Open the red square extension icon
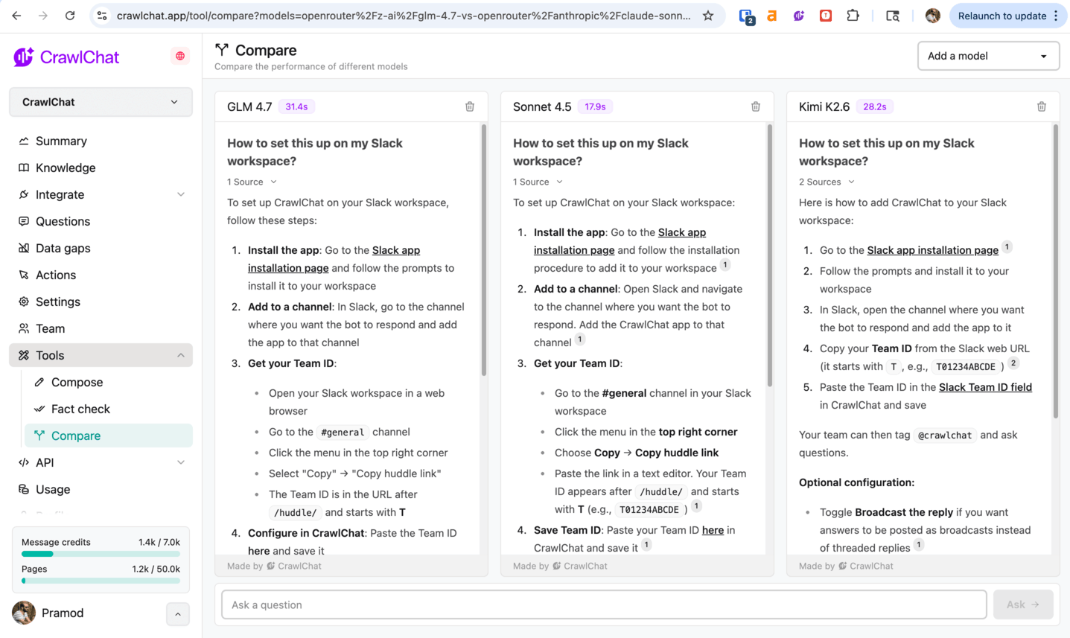1070x638 pixels. (x=826, y=16)
